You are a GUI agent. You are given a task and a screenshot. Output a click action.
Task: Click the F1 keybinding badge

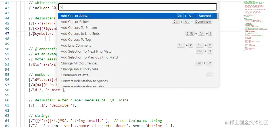(x=209, y=75)
